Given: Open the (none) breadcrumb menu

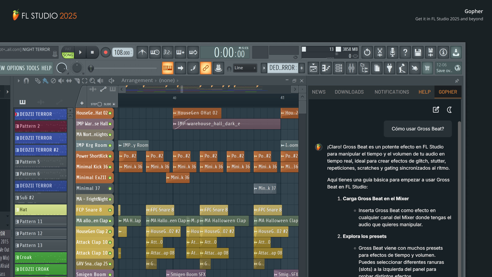Looking at the screenshot, I should 167,81.
